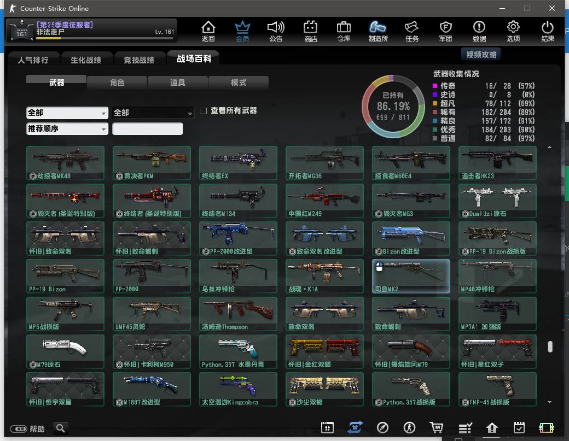Select the FNP-45战损版 weapon card

(x=497, y=389)
